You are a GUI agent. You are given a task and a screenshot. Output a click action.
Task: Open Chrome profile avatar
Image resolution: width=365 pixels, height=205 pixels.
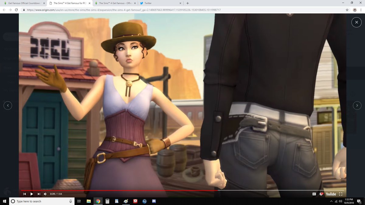pos(355,10)
